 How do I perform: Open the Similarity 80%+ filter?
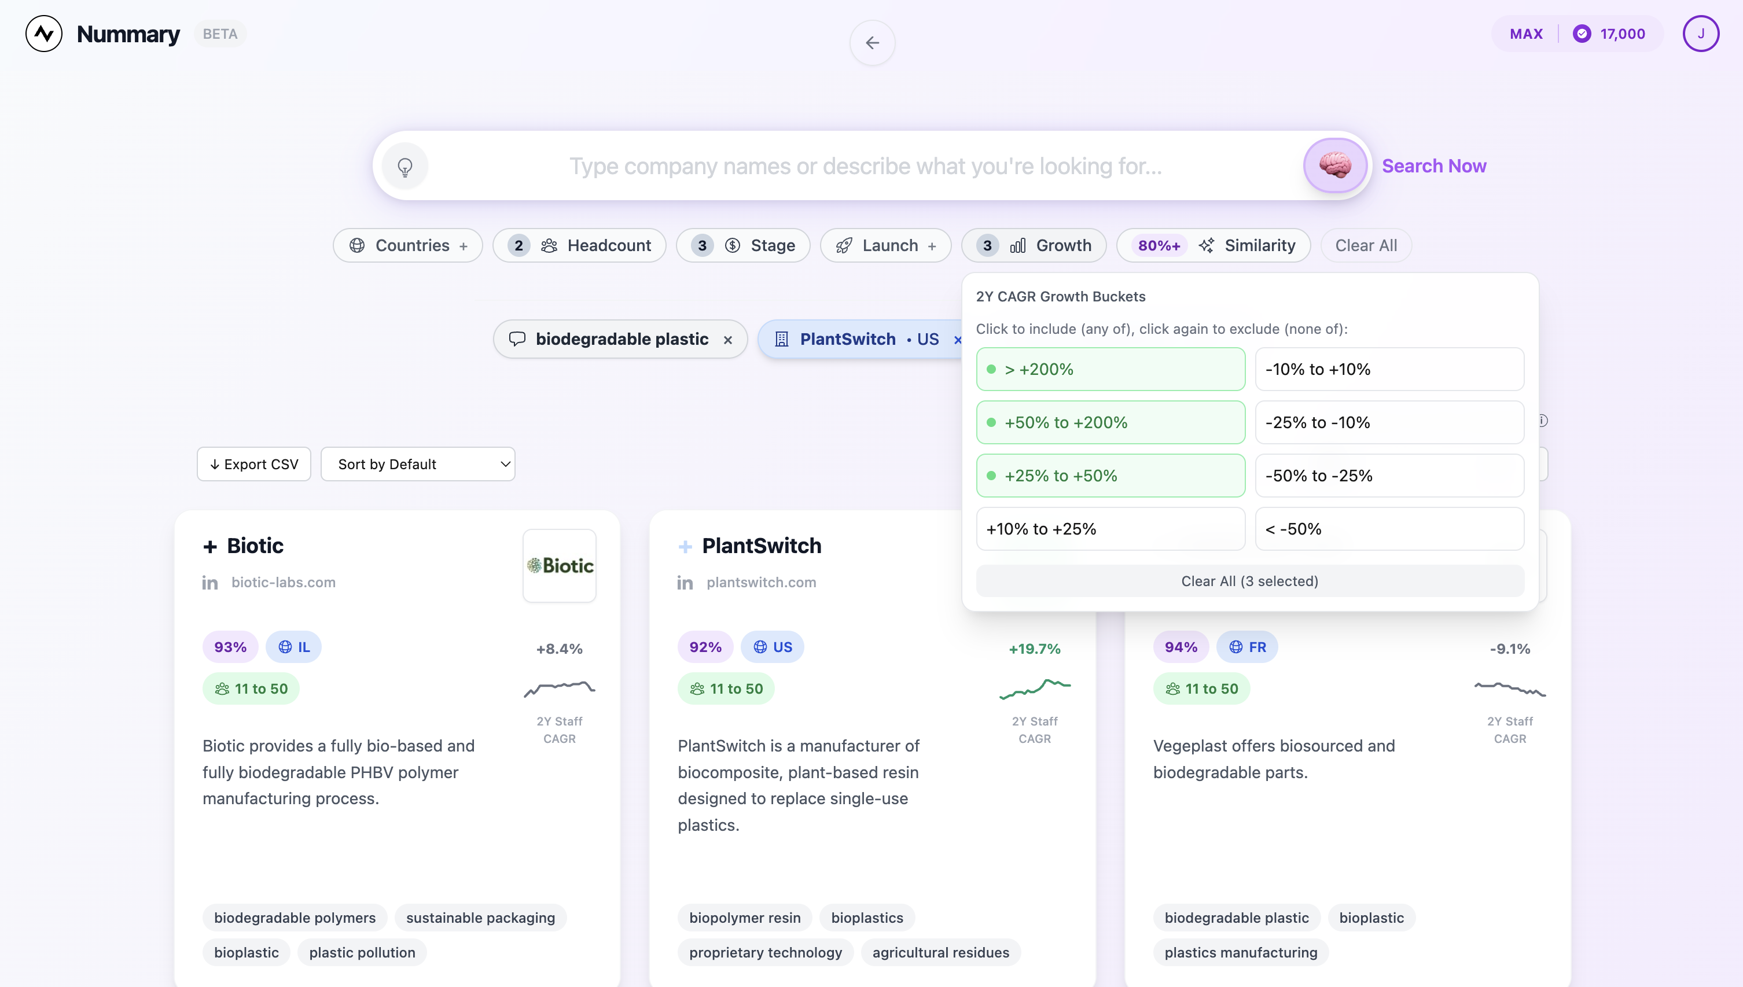coord(1214,245)
